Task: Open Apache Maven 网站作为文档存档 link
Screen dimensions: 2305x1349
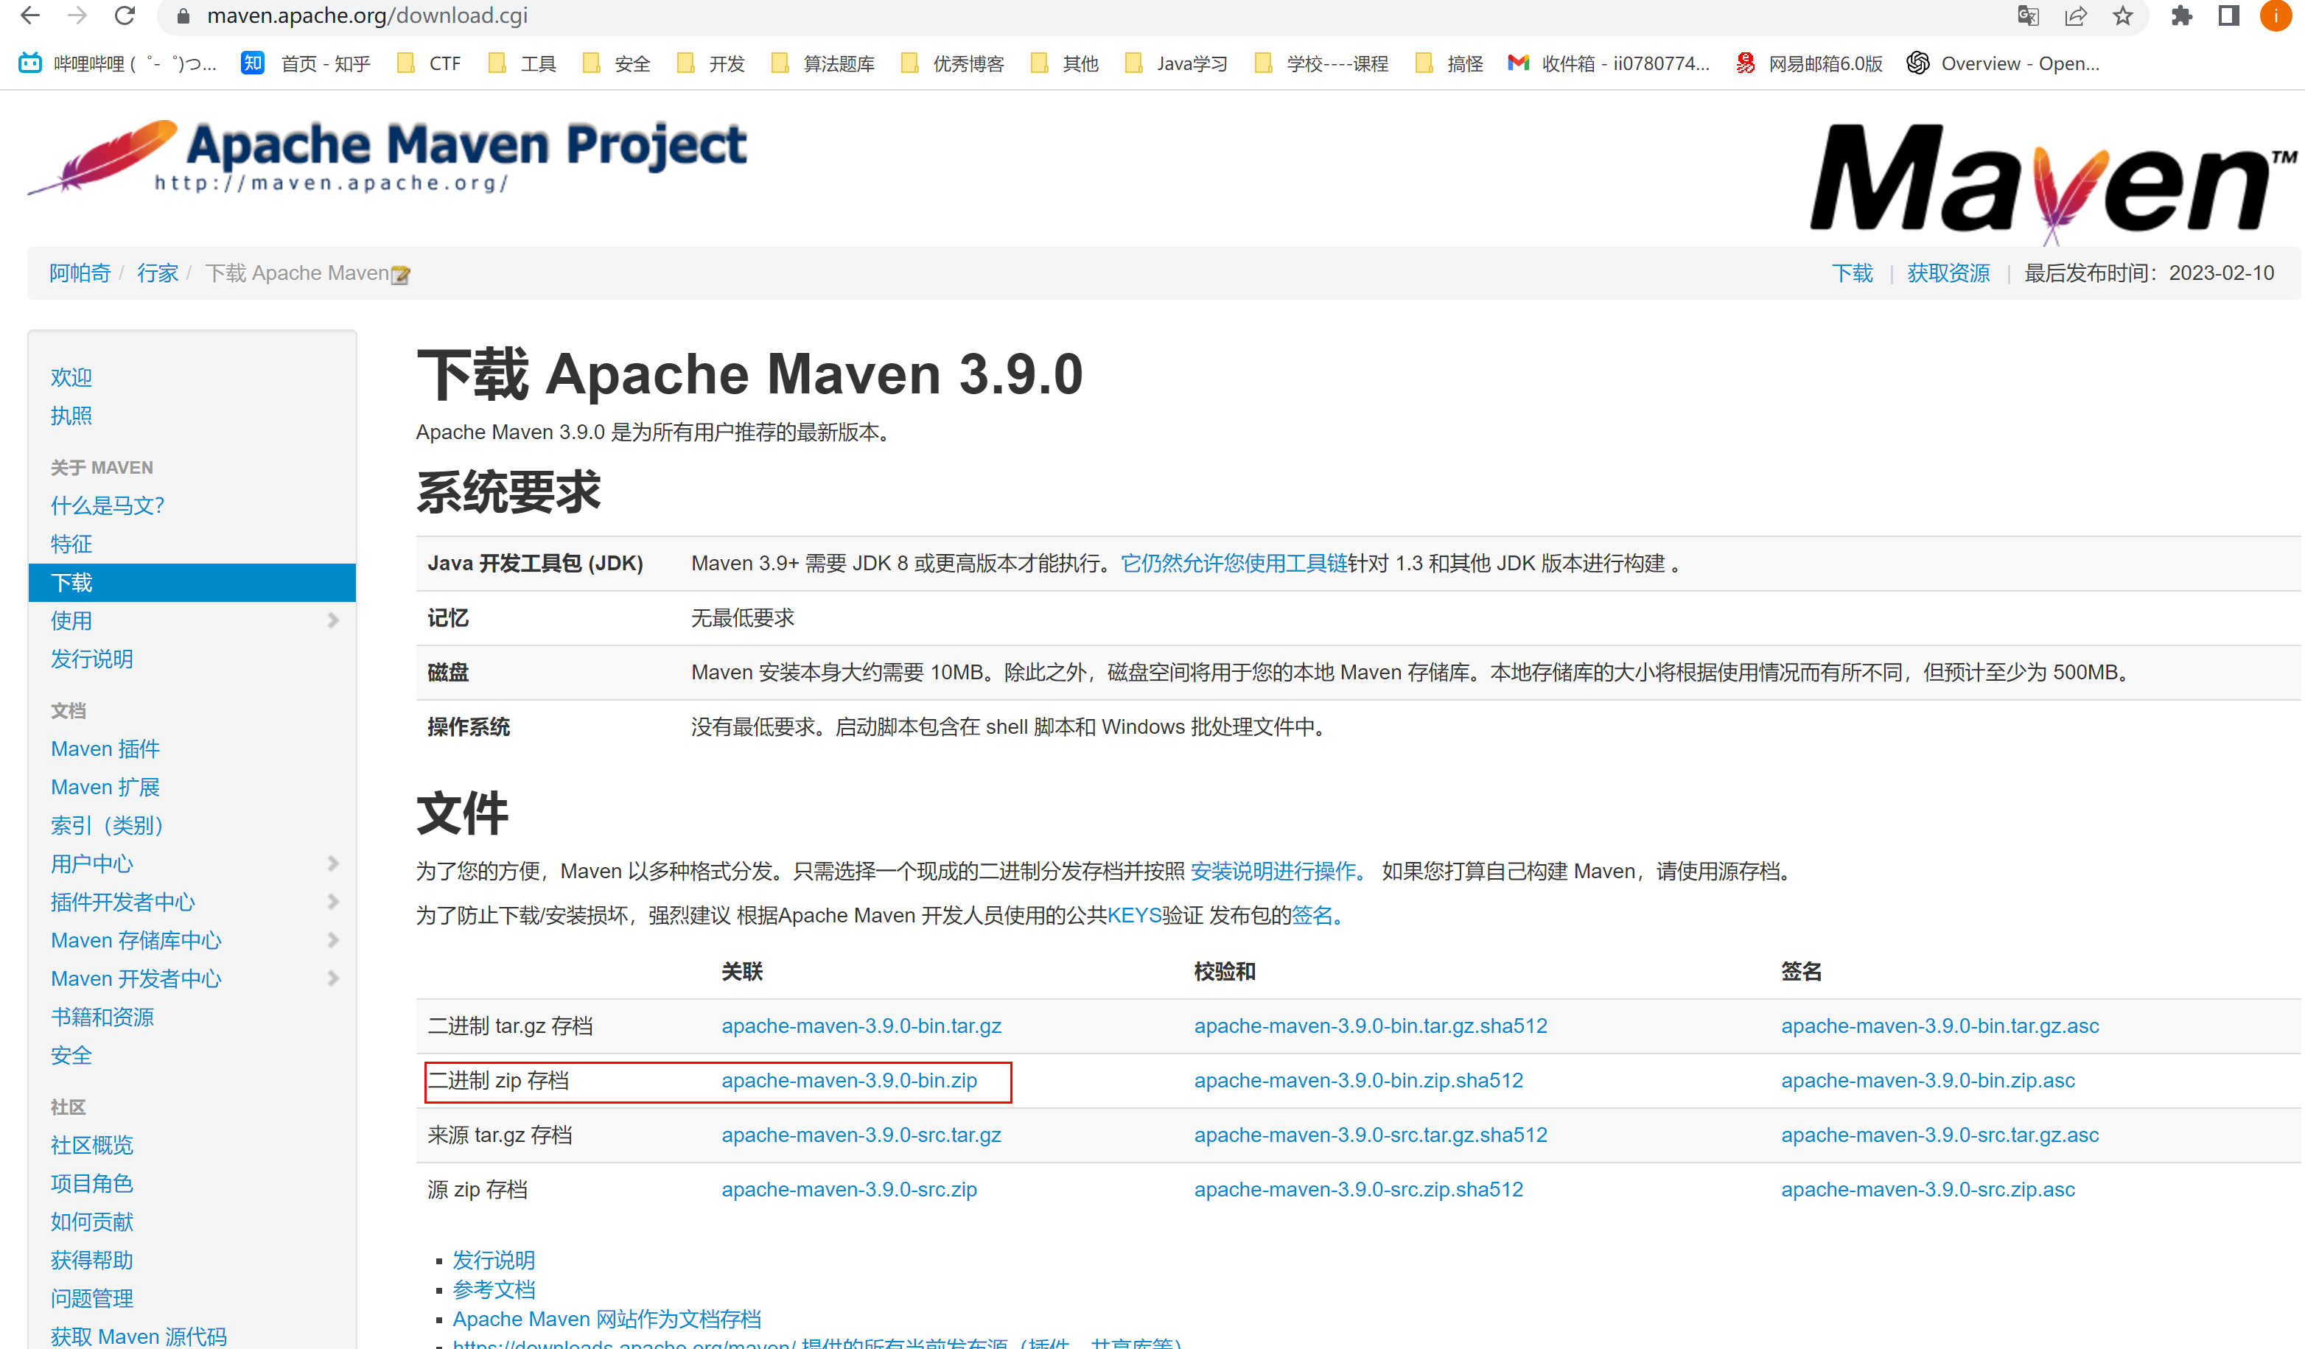Action: (x=606, y=1318)
